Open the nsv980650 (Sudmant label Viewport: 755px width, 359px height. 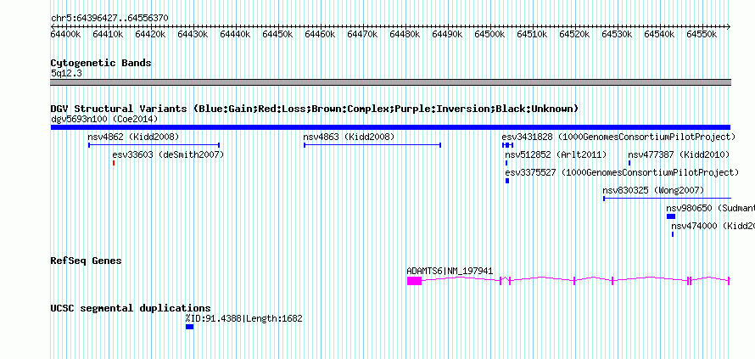tap(710, 208)
